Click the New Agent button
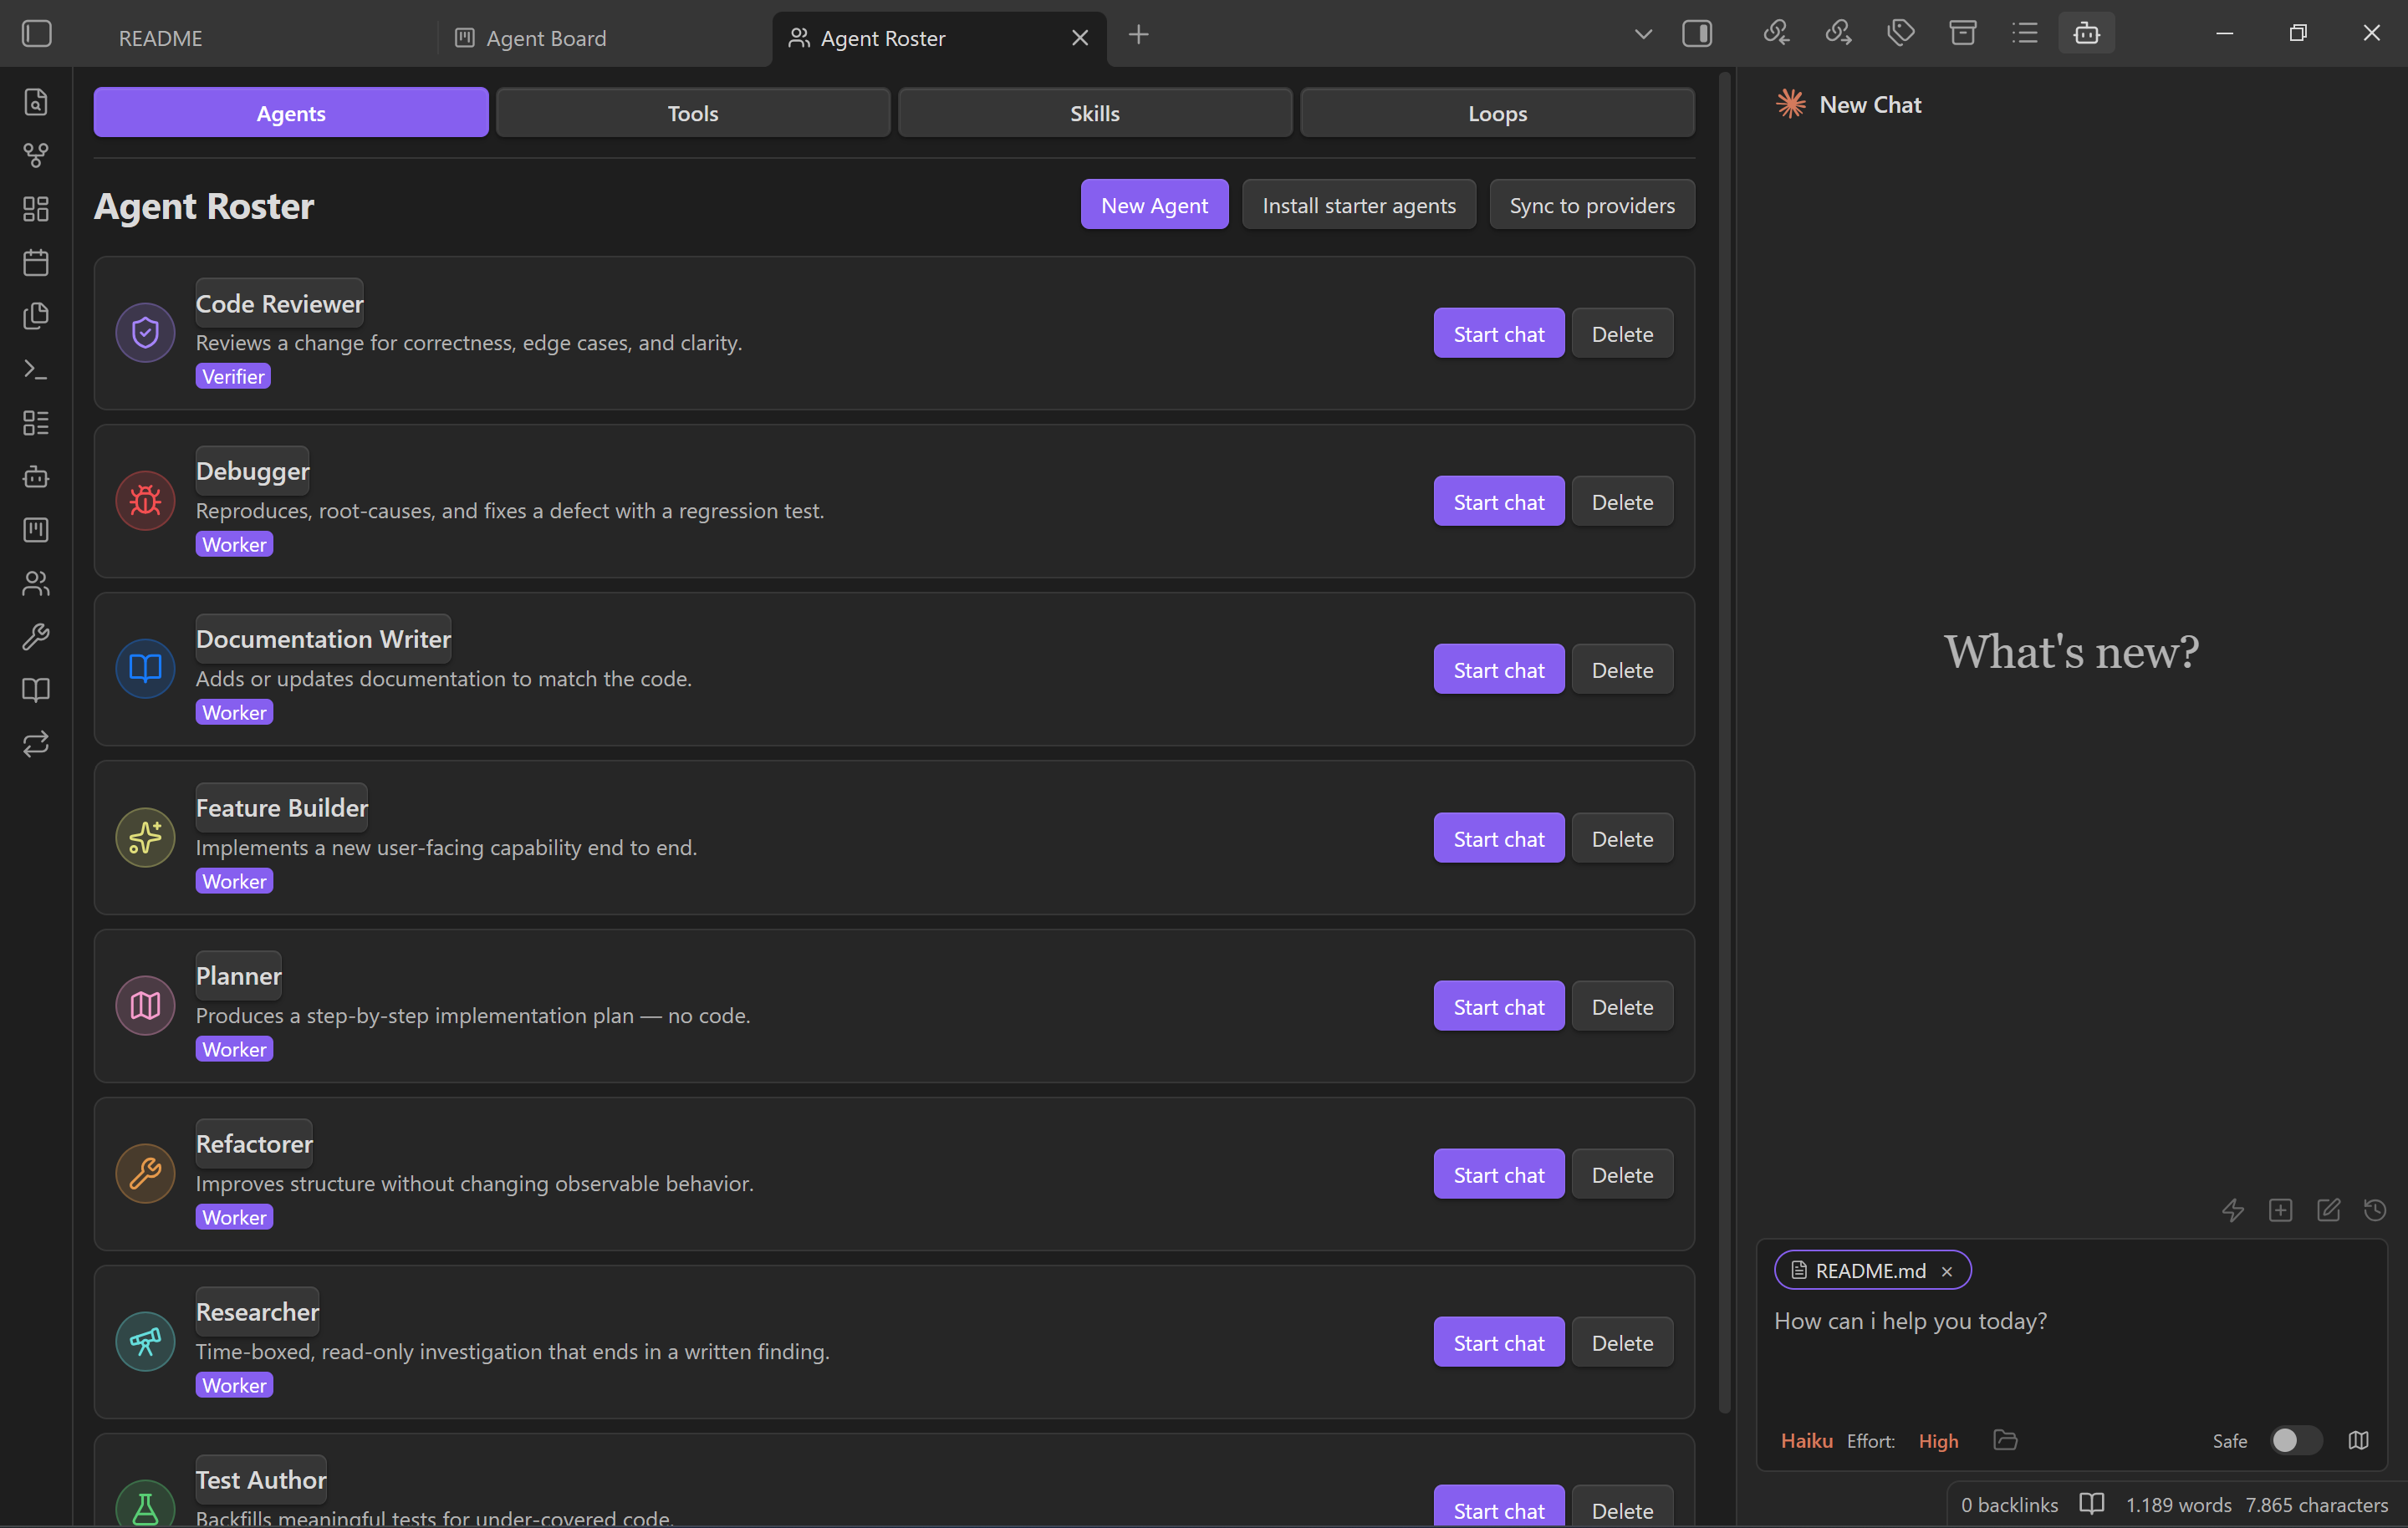 tap(1154, 205)
